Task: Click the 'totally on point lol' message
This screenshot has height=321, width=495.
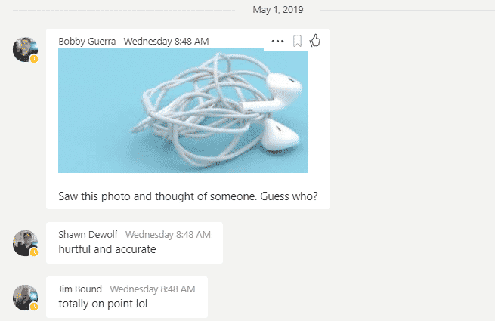Action: click(103, 304)
